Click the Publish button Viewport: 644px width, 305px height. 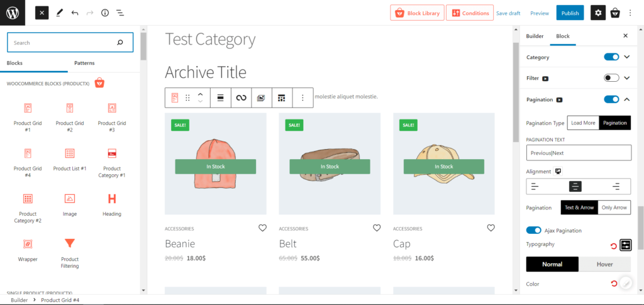pyautogui.click(x=570, y=13)
